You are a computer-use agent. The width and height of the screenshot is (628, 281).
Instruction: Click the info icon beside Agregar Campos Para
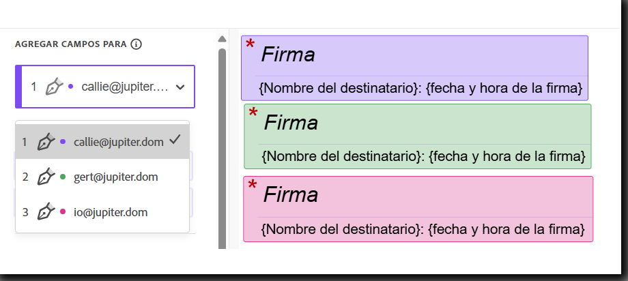pos(136,44)
